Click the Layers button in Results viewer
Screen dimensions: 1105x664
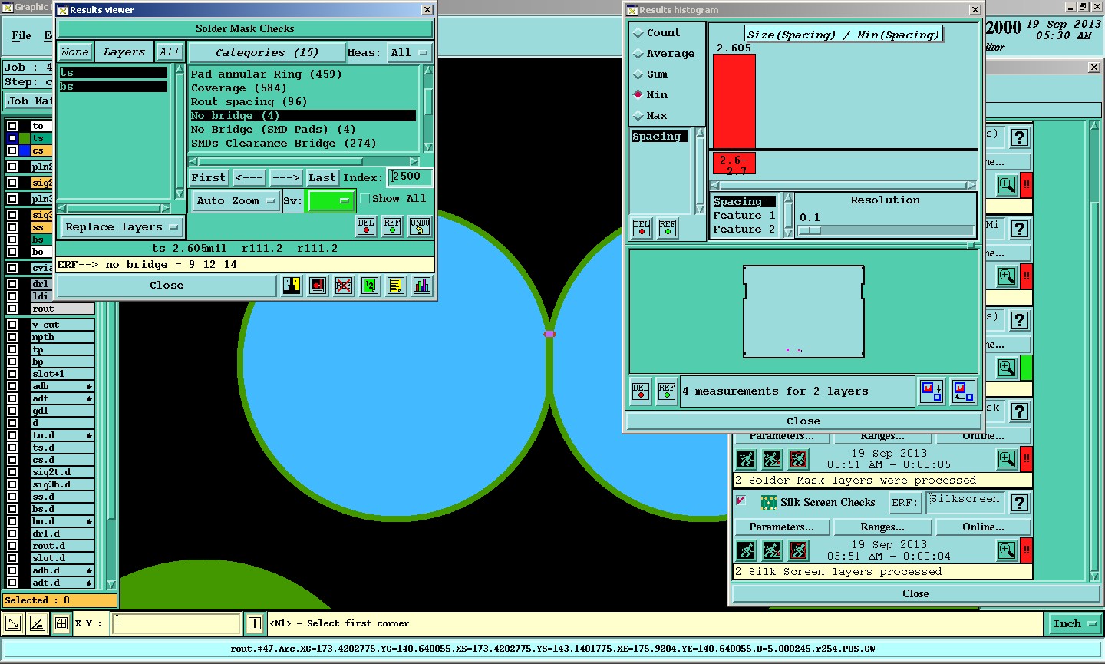click(124, 52)
